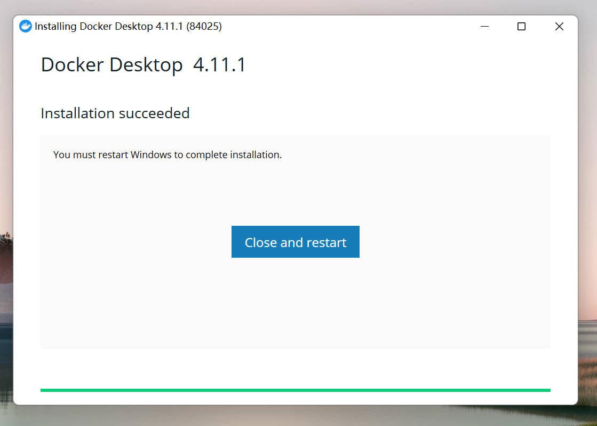Click the 'Docker Desktop 4.11.1' heading
The height and width of the screenshot is (426, 597).
pyautogui.click(x=143, y=64)
